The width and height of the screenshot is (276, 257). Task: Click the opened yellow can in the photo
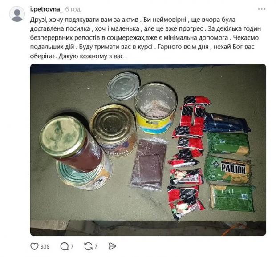click(155, 108)
